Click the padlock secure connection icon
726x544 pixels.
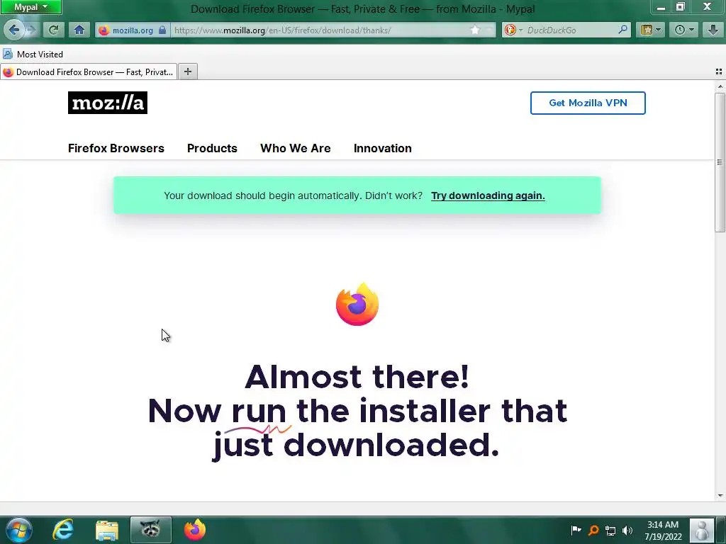tap(162, 30)
